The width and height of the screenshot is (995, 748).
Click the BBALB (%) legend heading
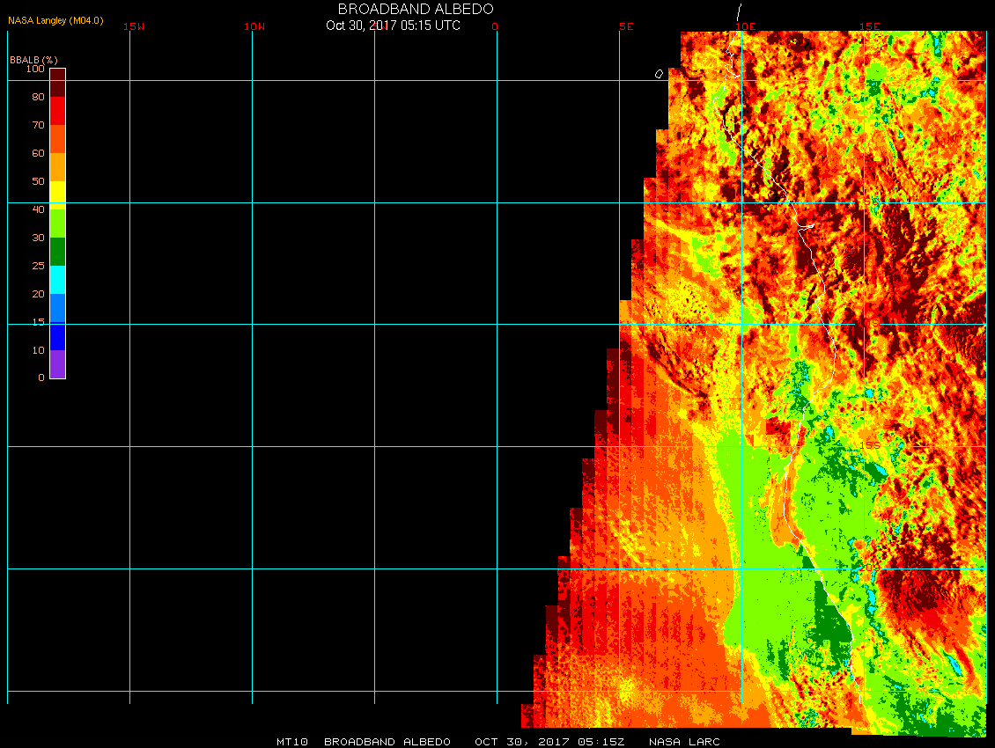33,59
